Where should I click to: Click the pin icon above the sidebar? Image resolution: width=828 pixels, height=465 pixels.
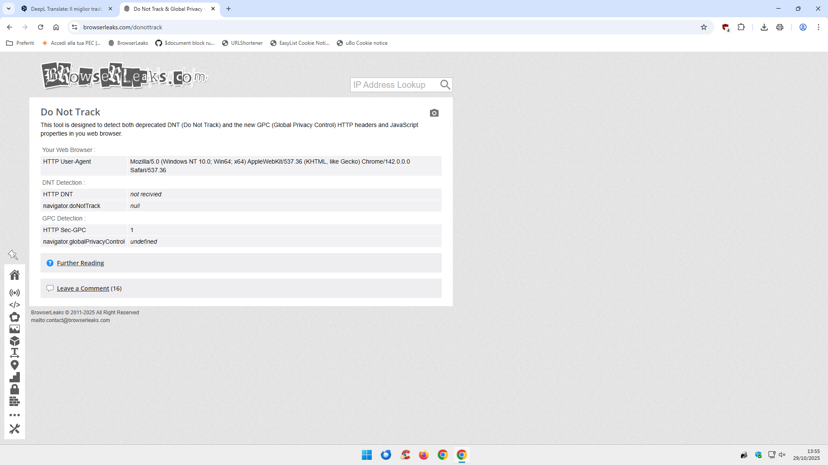click(x=13, y=255)
